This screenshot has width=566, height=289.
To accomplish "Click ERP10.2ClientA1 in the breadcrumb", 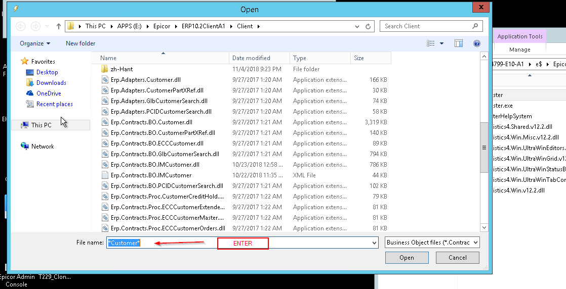I will [x=204, y=26].
